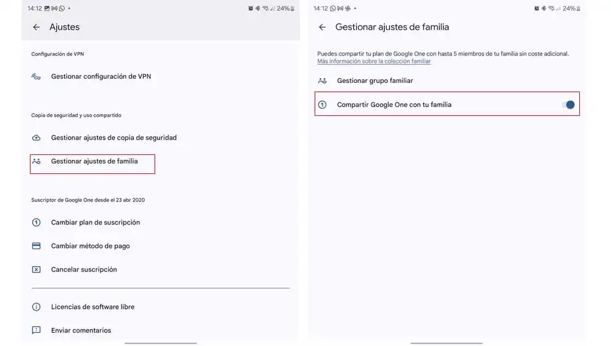Toggle Compartir Google One con tu familia switch
The image size is (611, 346).
[x=568, y=105]
